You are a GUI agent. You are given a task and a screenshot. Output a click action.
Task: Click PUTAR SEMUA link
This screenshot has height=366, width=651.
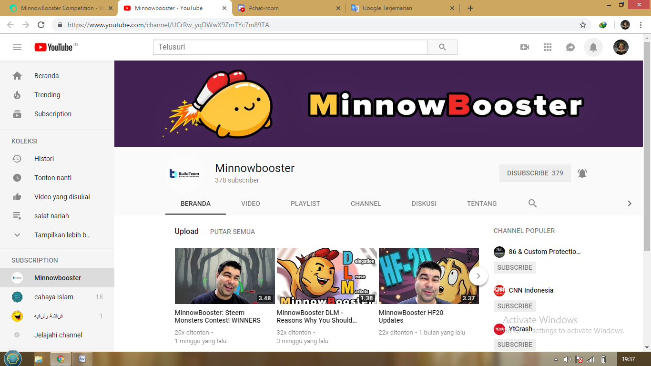coord(233,232)
